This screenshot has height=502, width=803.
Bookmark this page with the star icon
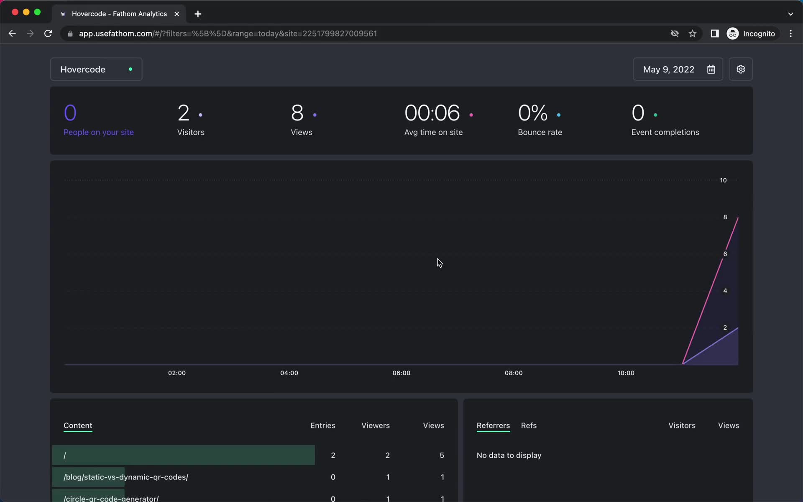pyautogui.click(x=693, y=33)
